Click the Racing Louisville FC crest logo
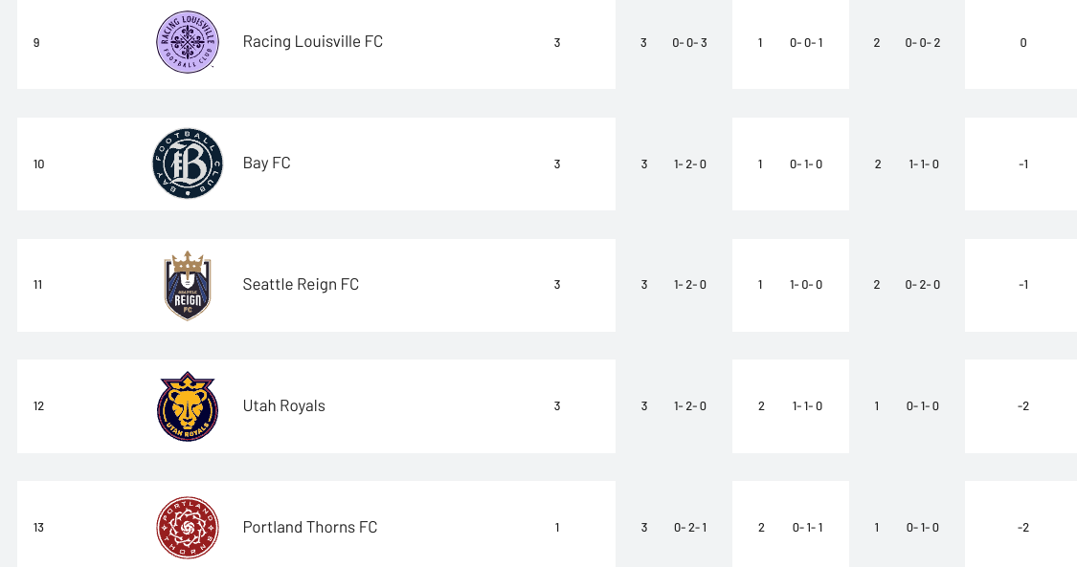 point(188,42)
